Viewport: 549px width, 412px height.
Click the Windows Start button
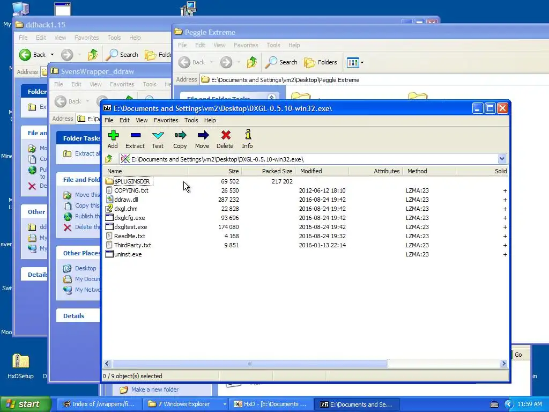tap(26, 404)
